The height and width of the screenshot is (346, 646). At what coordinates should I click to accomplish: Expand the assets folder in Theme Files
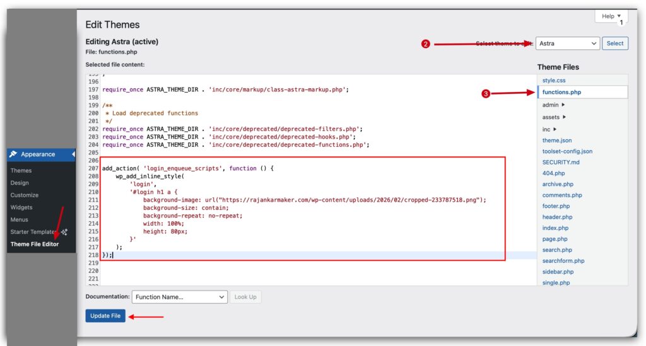(x=554, y=117)
